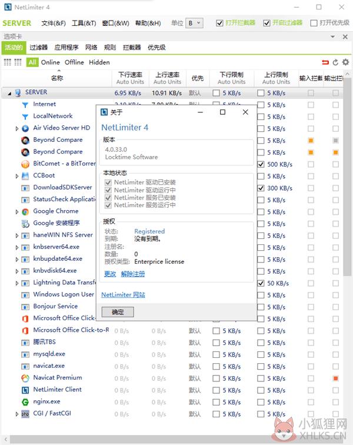Open the 窗口(&W) menu
353x445 pixels.
pos(115,23)
